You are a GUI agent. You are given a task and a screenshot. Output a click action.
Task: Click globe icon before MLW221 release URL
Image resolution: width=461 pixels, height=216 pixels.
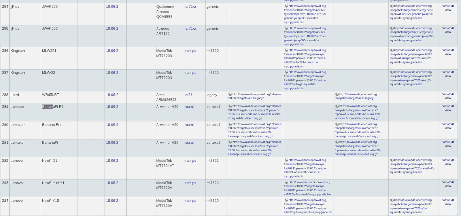286,50
